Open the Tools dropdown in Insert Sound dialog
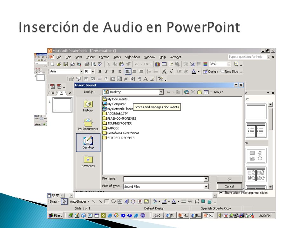Image resolution: width=305 pixels, height=228 pixels. tap(218, 92)
